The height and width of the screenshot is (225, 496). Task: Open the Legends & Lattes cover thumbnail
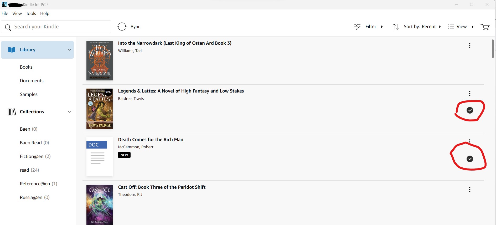100,109
